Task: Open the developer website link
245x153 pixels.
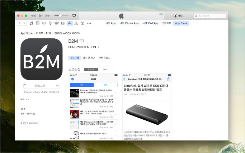Action: tap(28, 114)
